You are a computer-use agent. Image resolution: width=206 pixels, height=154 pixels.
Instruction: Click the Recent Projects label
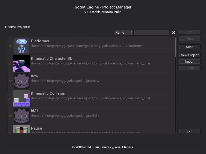(x=18, y=27)
